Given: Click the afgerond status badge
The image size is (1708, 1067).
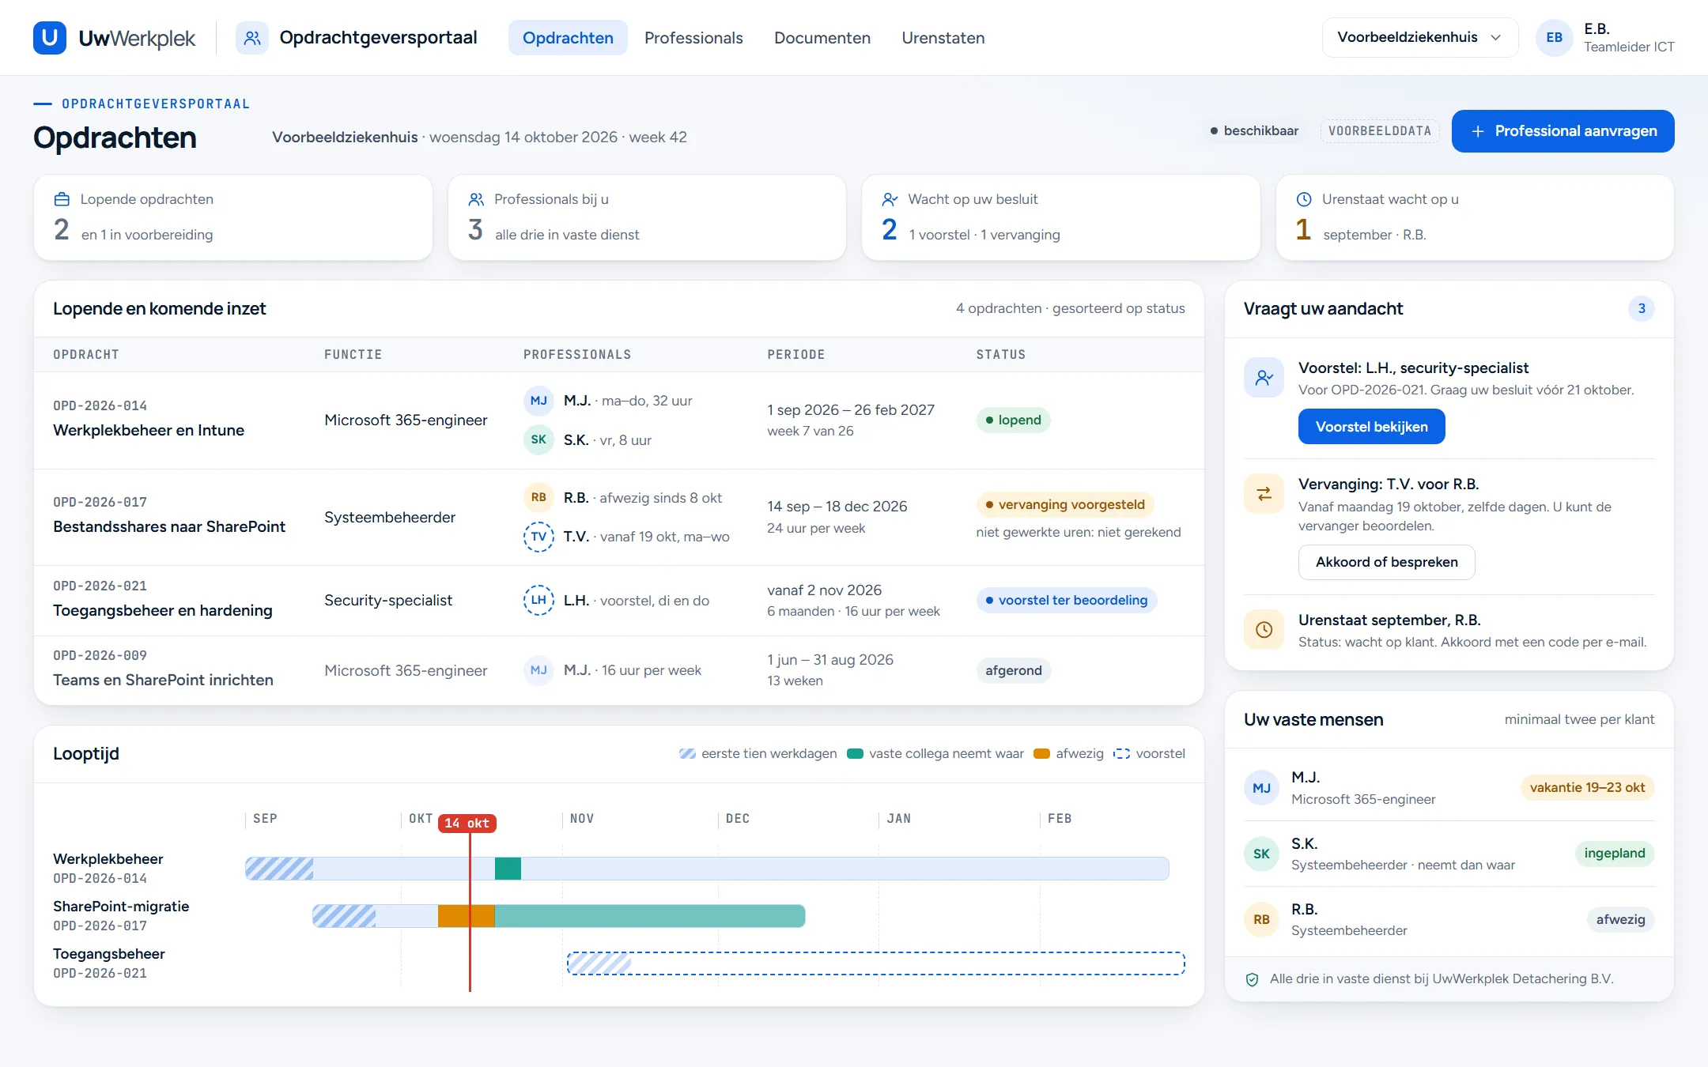Looking at the screenshot, I should (x=1013, y=670).
